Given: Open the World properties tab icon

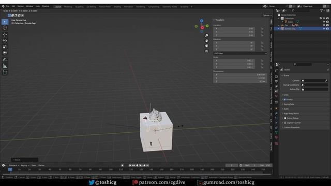Looking at the screenshot, I should click(276, 96).
